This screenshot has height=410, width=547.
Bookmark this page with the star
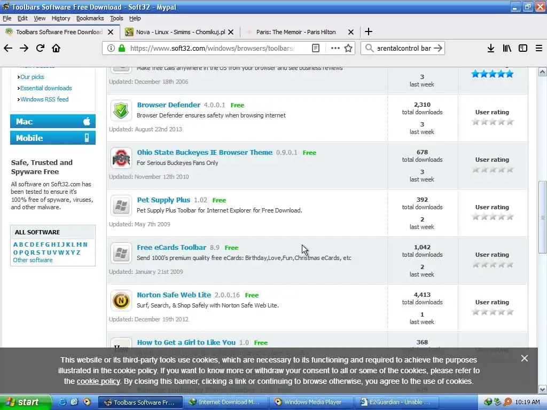point(348,48)
